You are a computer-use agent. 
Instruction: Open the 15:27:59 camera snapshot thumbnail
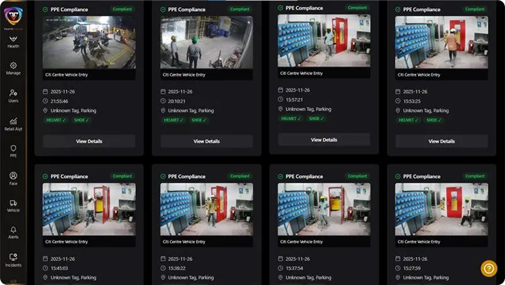[442, 209]
